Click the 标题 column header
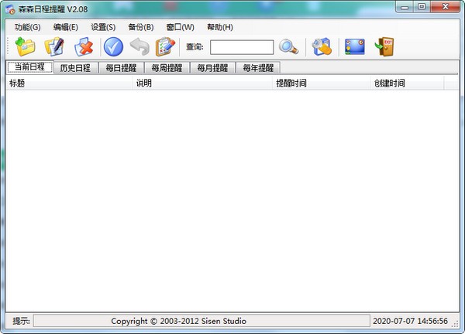The image size is (465, 334). click(17, 83)
